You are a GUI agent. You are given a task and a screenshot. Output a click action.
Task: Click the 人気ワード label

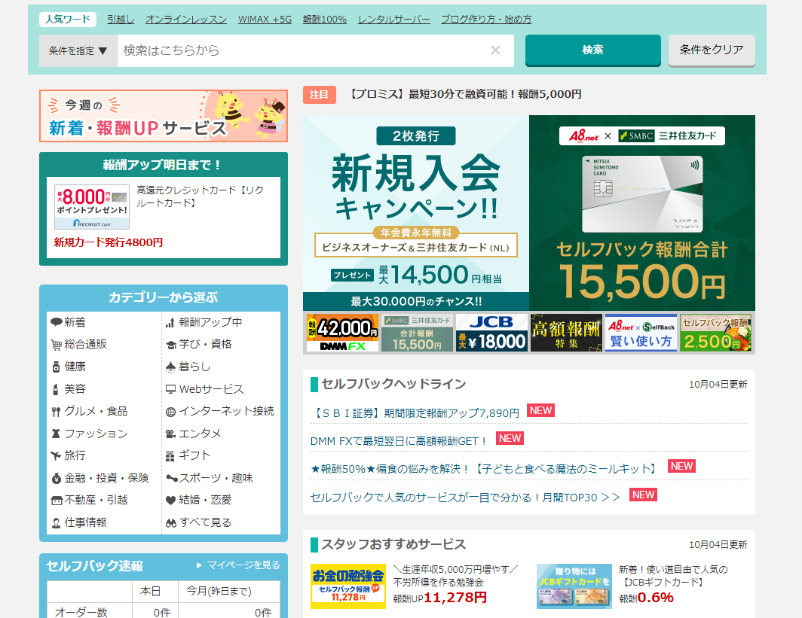tap(68, 20)
